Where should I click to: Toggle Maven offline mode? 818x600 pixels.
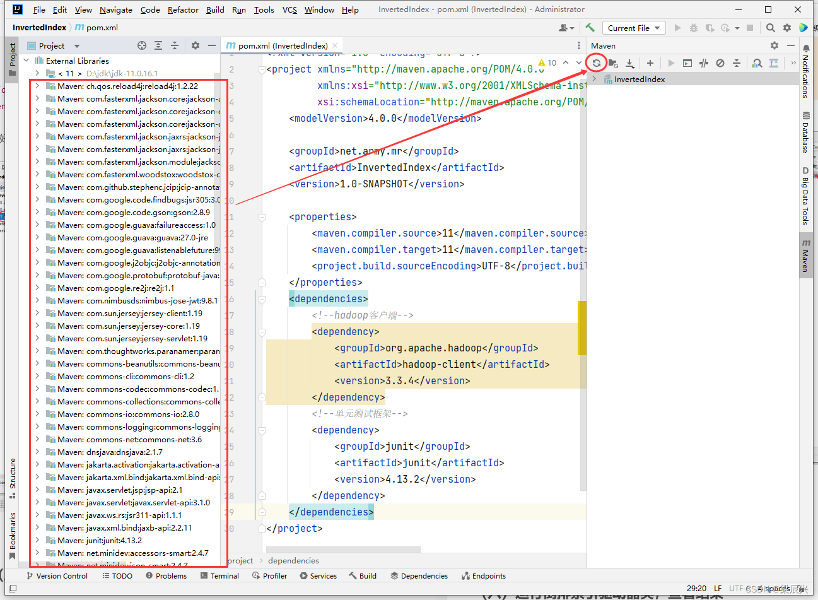(704, 63)
